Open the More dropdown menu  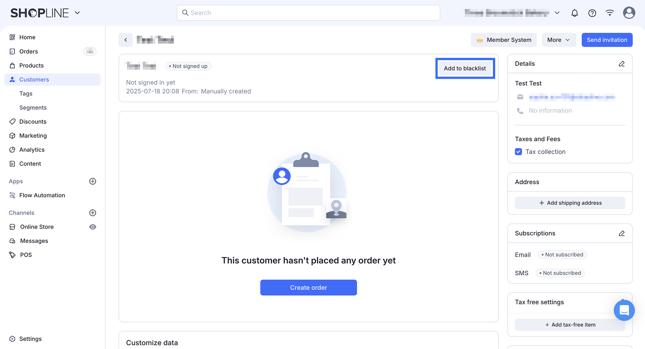pos(558,40)
